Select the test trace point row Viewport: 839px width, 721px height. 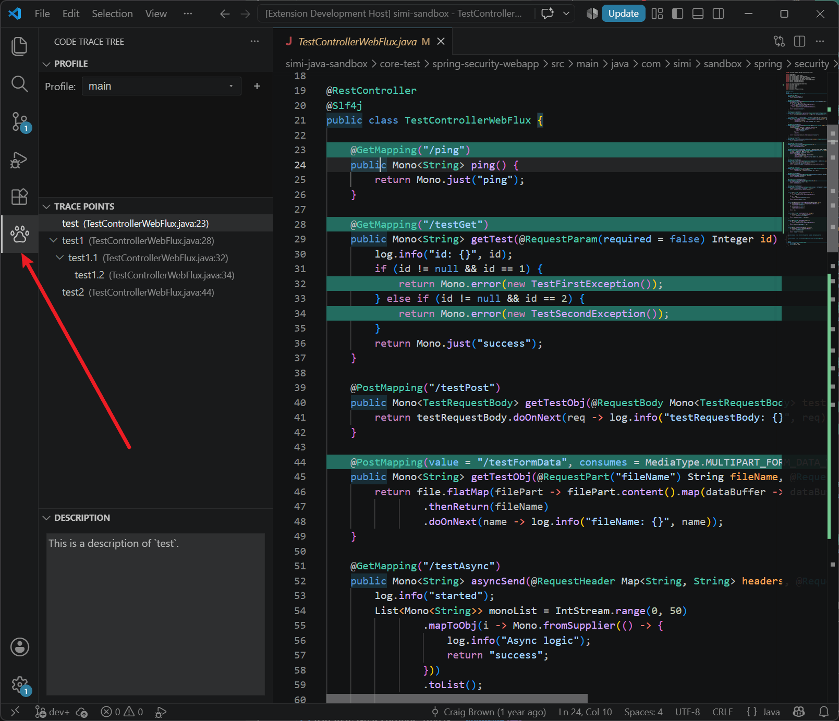(x=155, y=223)
